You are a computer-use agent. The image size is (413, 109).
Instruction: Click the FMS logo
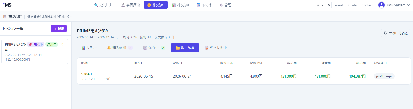point(7,5)
